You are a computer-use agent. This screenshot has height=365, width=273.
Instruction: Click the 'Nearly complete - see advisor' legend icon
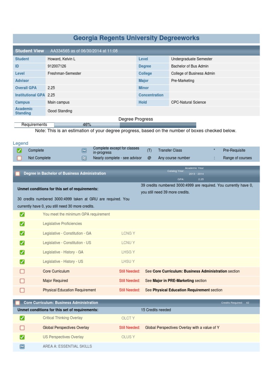pyautogui.click(x=84, y=158)
